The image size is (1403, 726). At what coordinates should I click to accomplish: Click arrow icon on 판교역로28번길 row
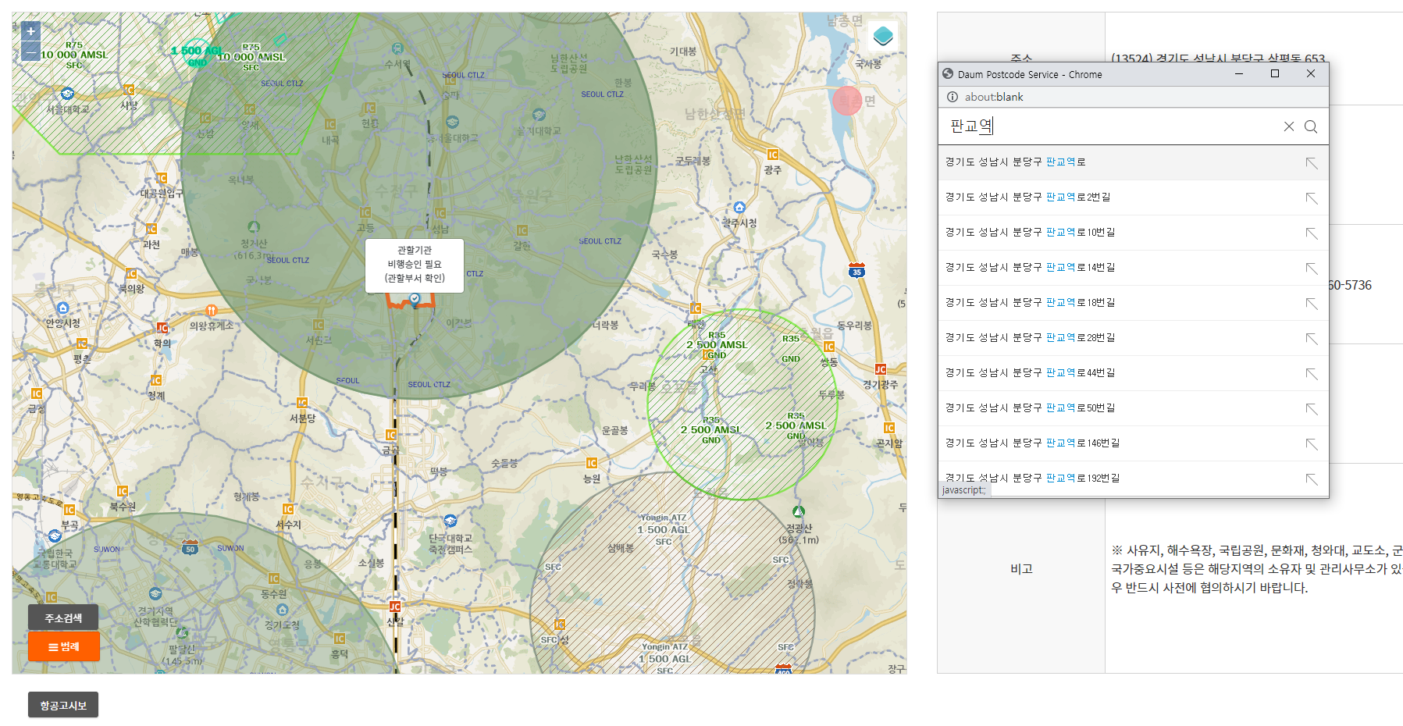click(x=1312, y=339)
